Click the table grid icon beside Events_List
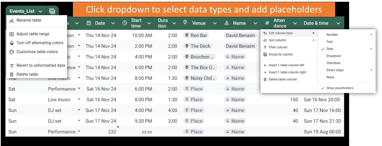Screen dimensions: 382x146 pyautogui.click(x=52, y=11)
